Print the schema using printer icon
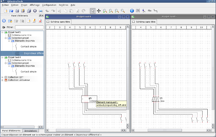The image size is (216, 137). (x=41, y=11)
